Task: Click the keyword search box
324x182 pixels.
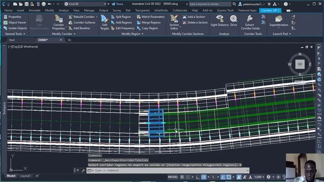Action: coord(210,4)
